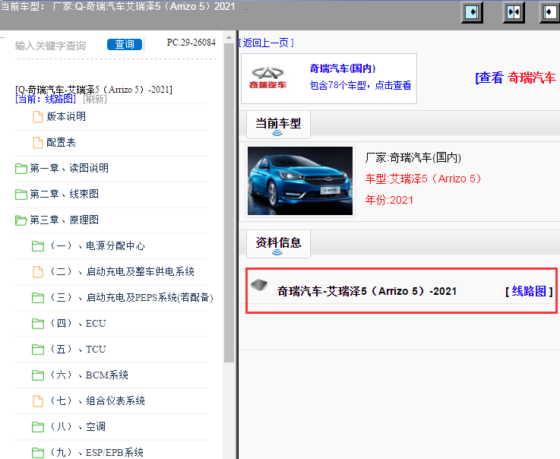Open (二)、启动充电及整车供电系统 document
Image resolution: width=560 pixels, height=459 pixels.
(x=122, y=271)
